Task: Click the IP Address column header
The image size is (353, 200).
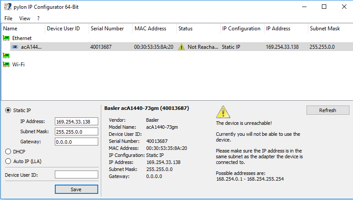Action: (286, 29)
